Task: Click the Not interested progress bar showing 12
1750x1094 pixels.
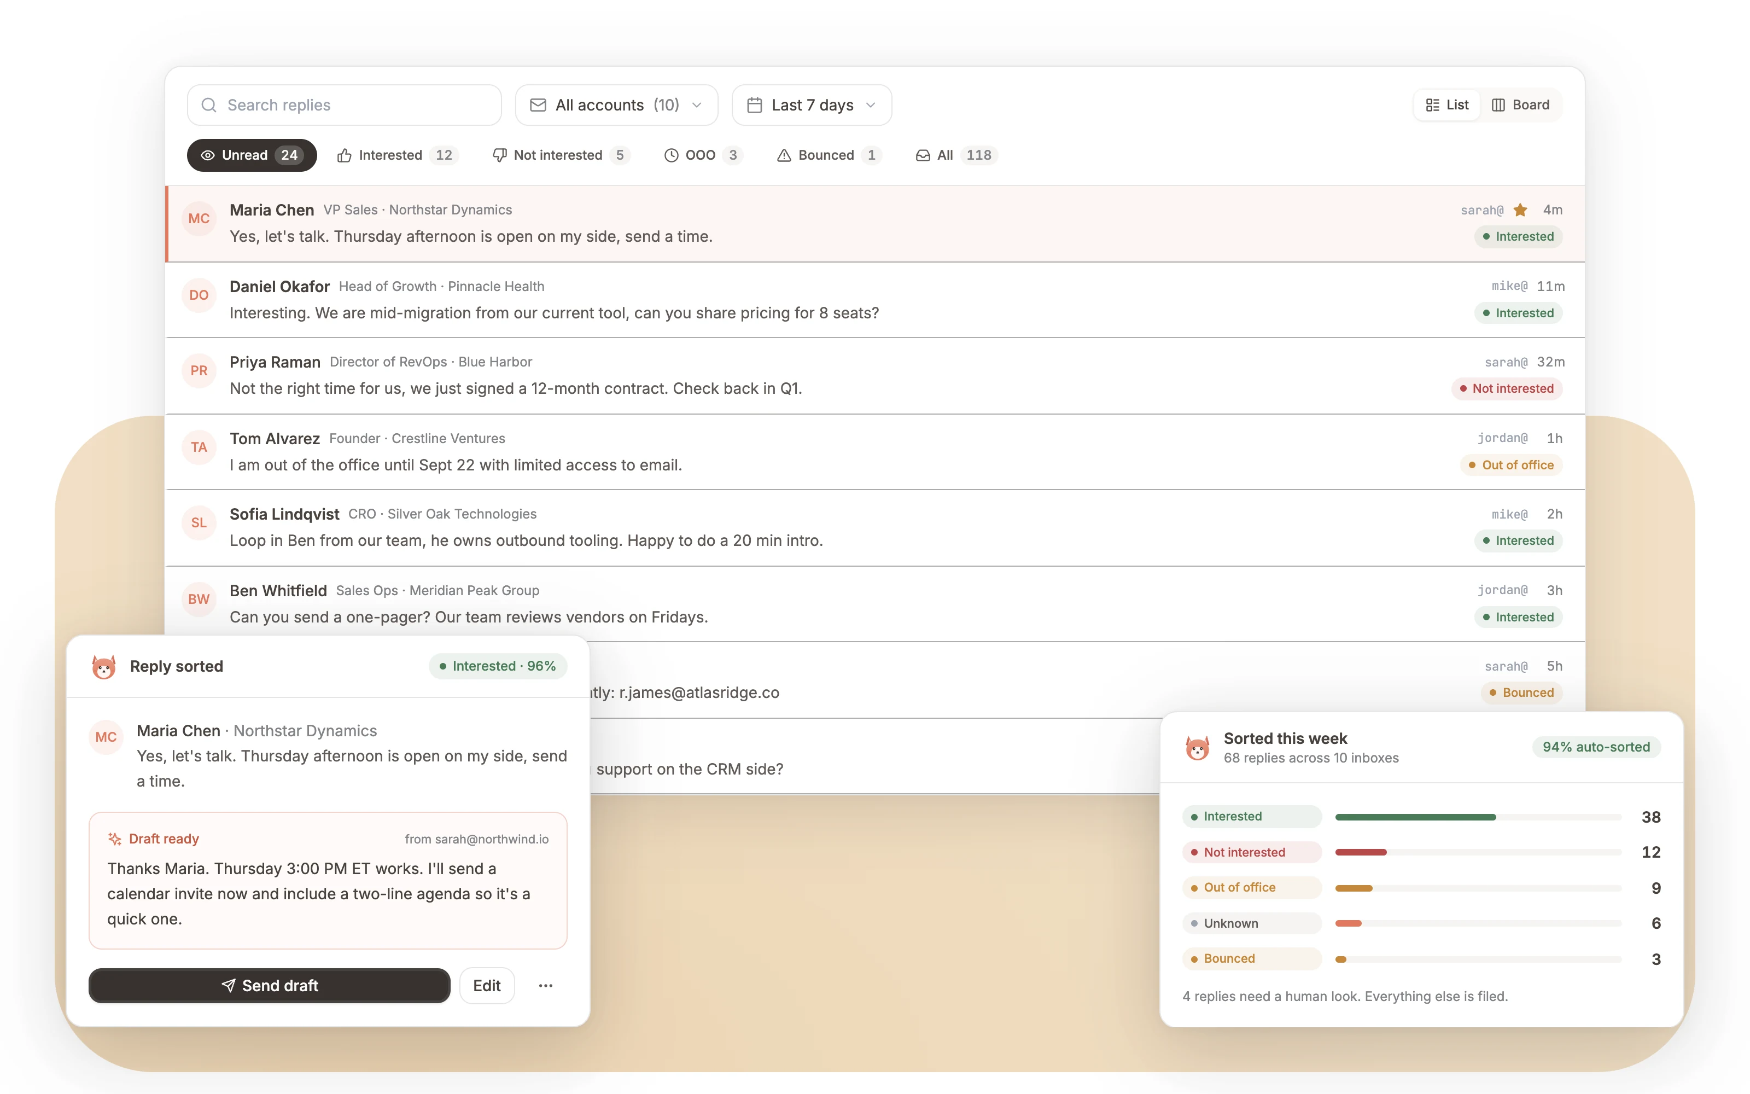Action: coord(1478,852)
